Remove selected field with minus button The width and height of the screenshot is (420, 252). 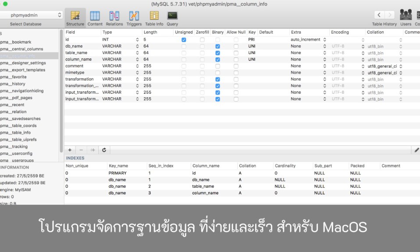point(81,150)
